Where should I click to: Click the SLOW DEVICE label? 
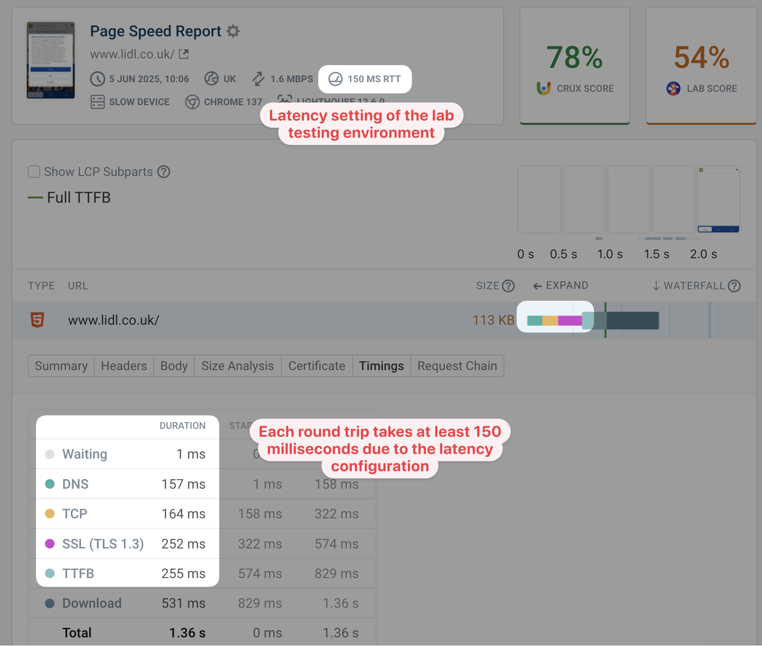(139, 102)
